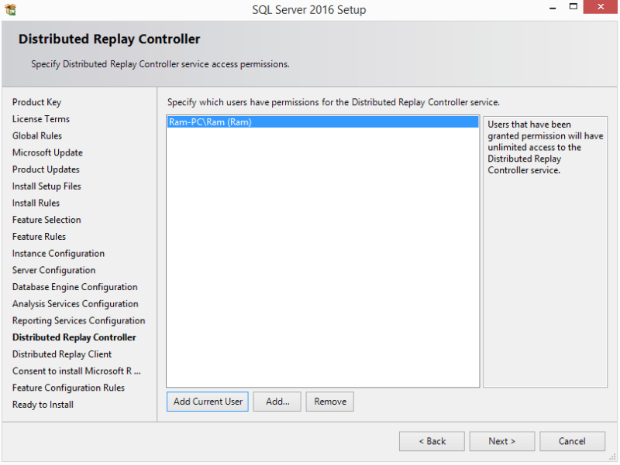Click the Server Configuration step
This screenshot has height=465, width=620.
pos(53,270)
